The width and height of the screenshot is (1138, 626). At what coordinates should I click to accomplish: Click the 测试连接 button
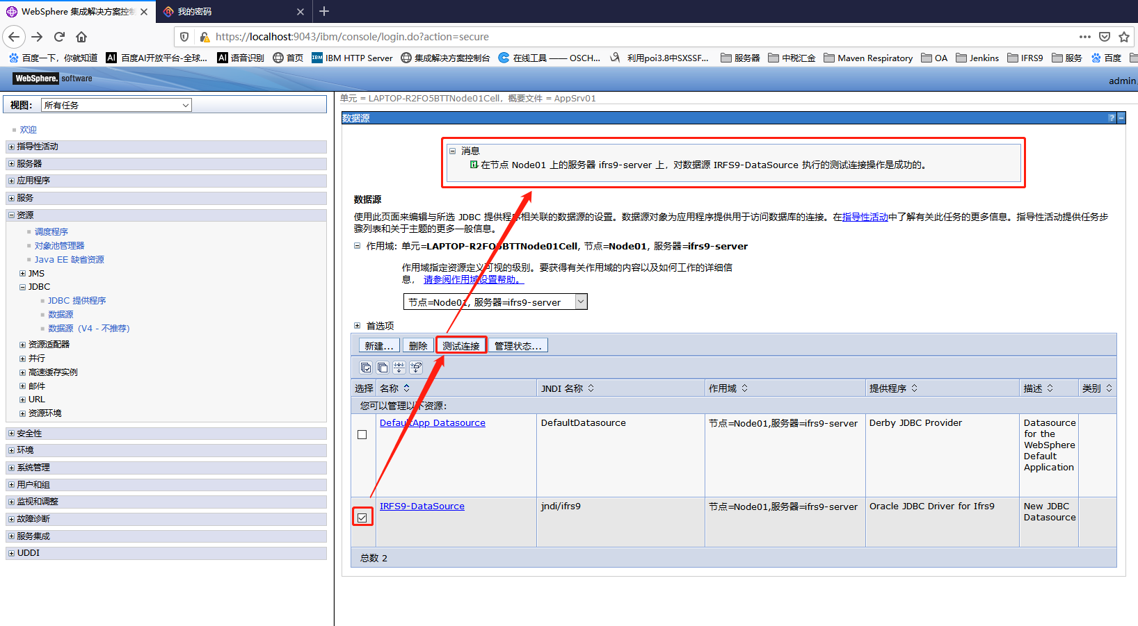tap(460, 345)
